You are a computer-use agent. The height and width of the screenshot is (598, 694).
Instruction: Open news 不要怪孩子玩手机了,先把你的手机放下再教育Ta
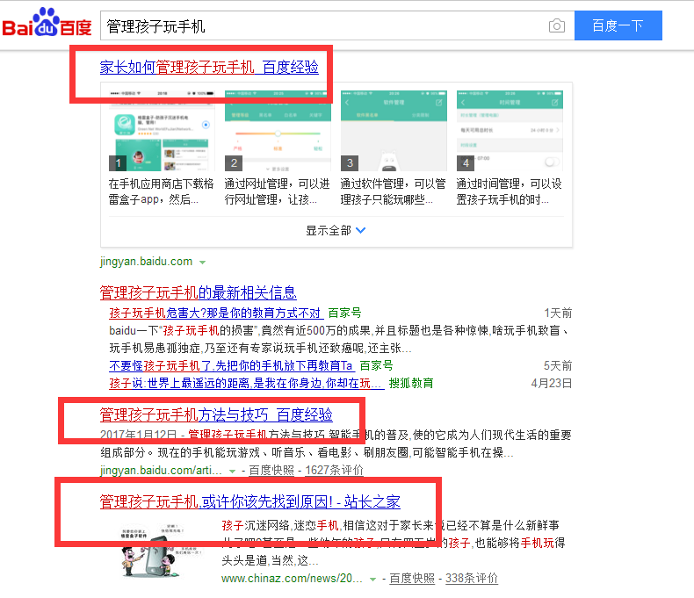(230, 366)
